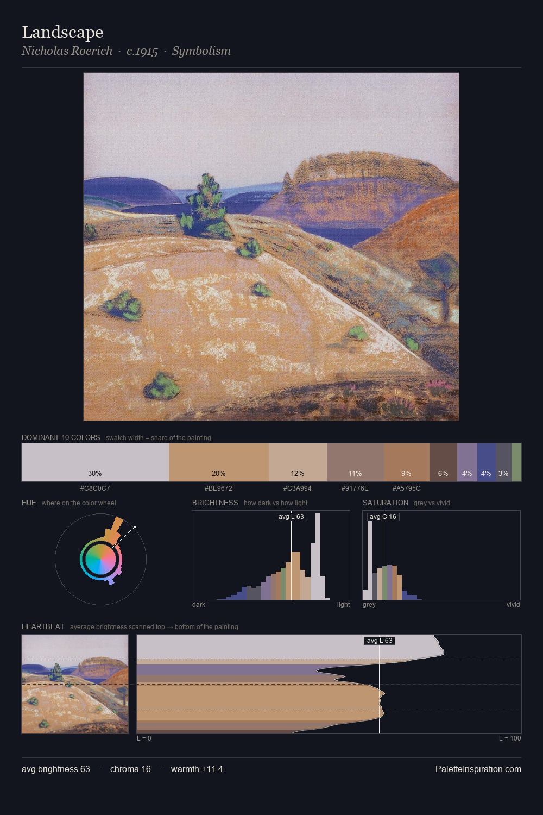
Task: Click the HUE section heading
Action: [29, 503]
